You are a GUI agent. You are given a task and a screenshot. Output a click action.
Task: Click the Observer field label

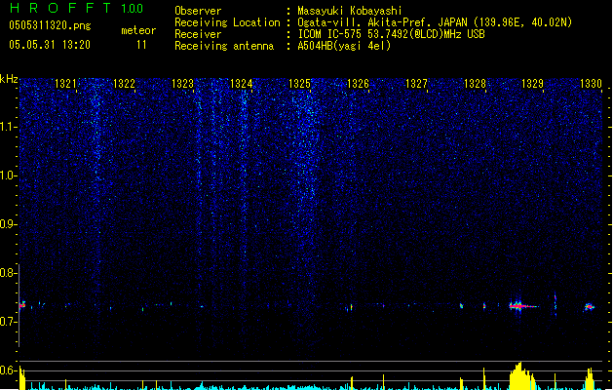click(x=198, y=11)
